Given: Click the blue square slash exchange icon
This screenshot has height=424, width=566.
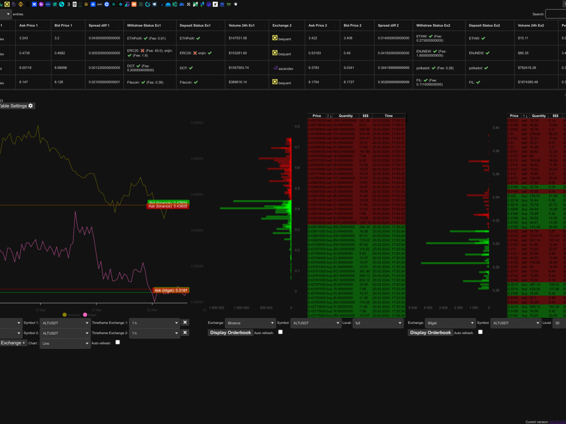Looking at the screenshot, I should pyautogui.click(x=93, y=5).
